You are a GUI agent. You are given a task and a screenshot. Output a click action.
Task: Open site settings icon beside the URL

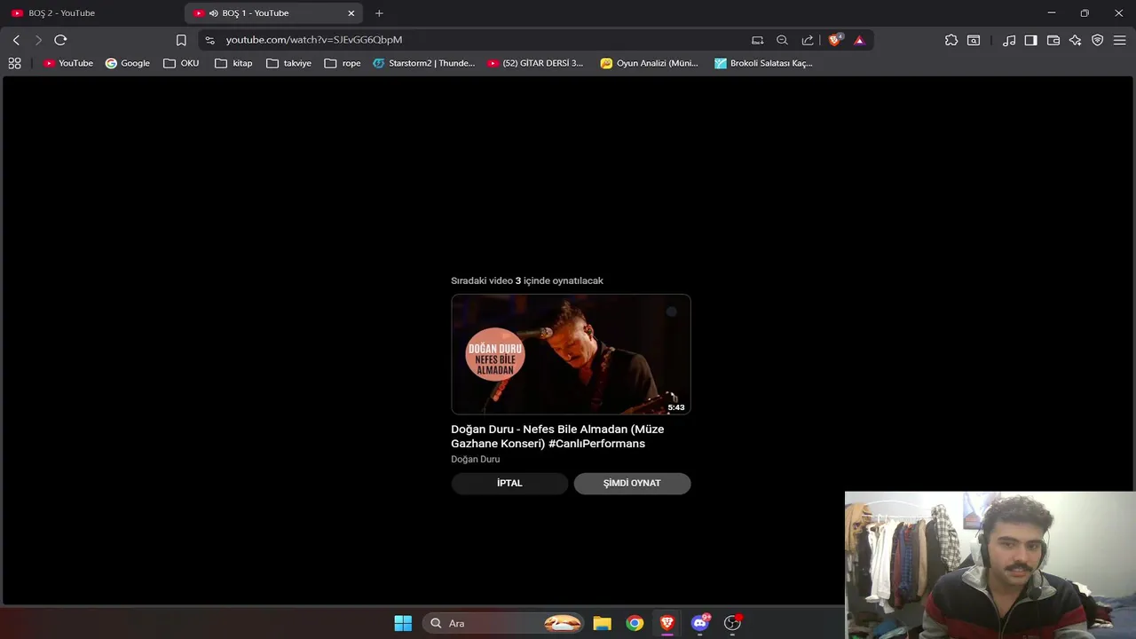point(209,40)
